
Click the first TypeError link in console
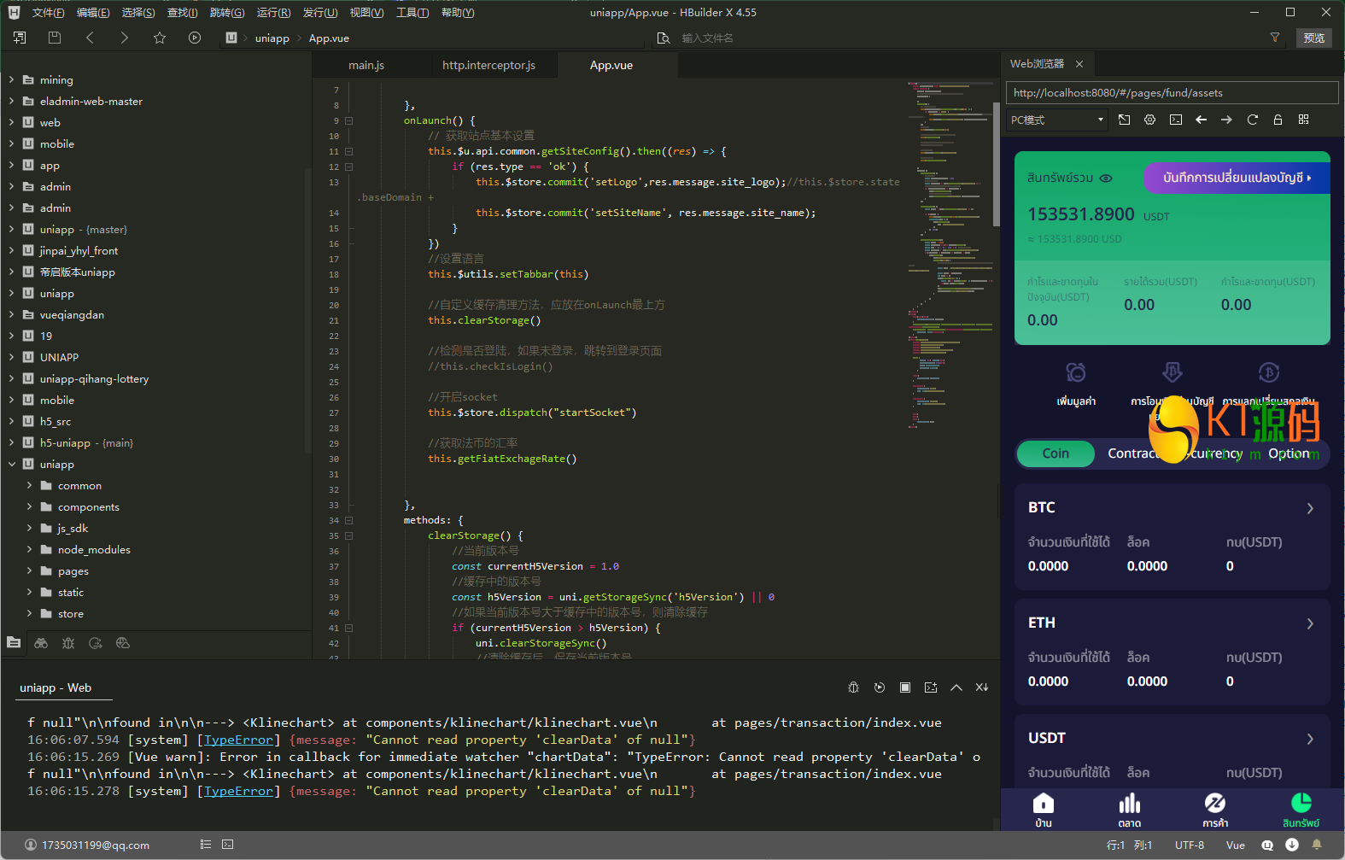click(x=238, y=740)
